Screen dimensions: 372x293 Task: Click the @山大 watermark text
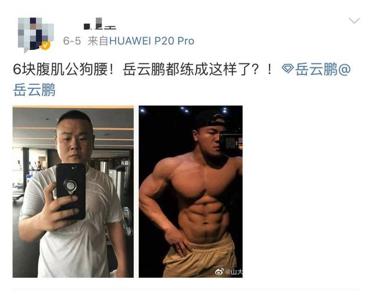pos(234,272)
